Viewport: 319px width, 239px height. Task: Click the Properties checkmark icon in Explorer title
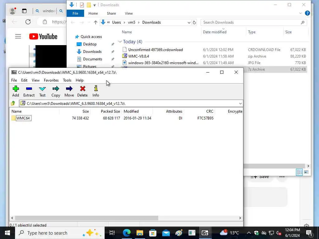(x=82, y=5)
